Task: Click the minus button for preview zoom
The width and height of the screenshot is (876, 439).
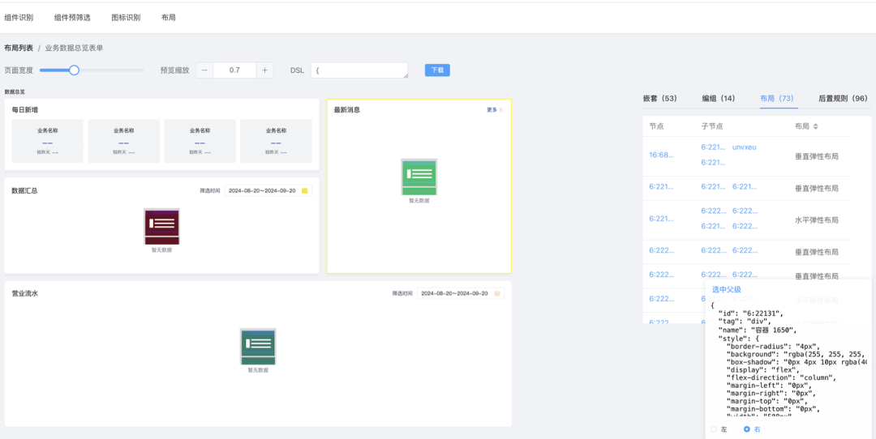Action: pos(204,70)
